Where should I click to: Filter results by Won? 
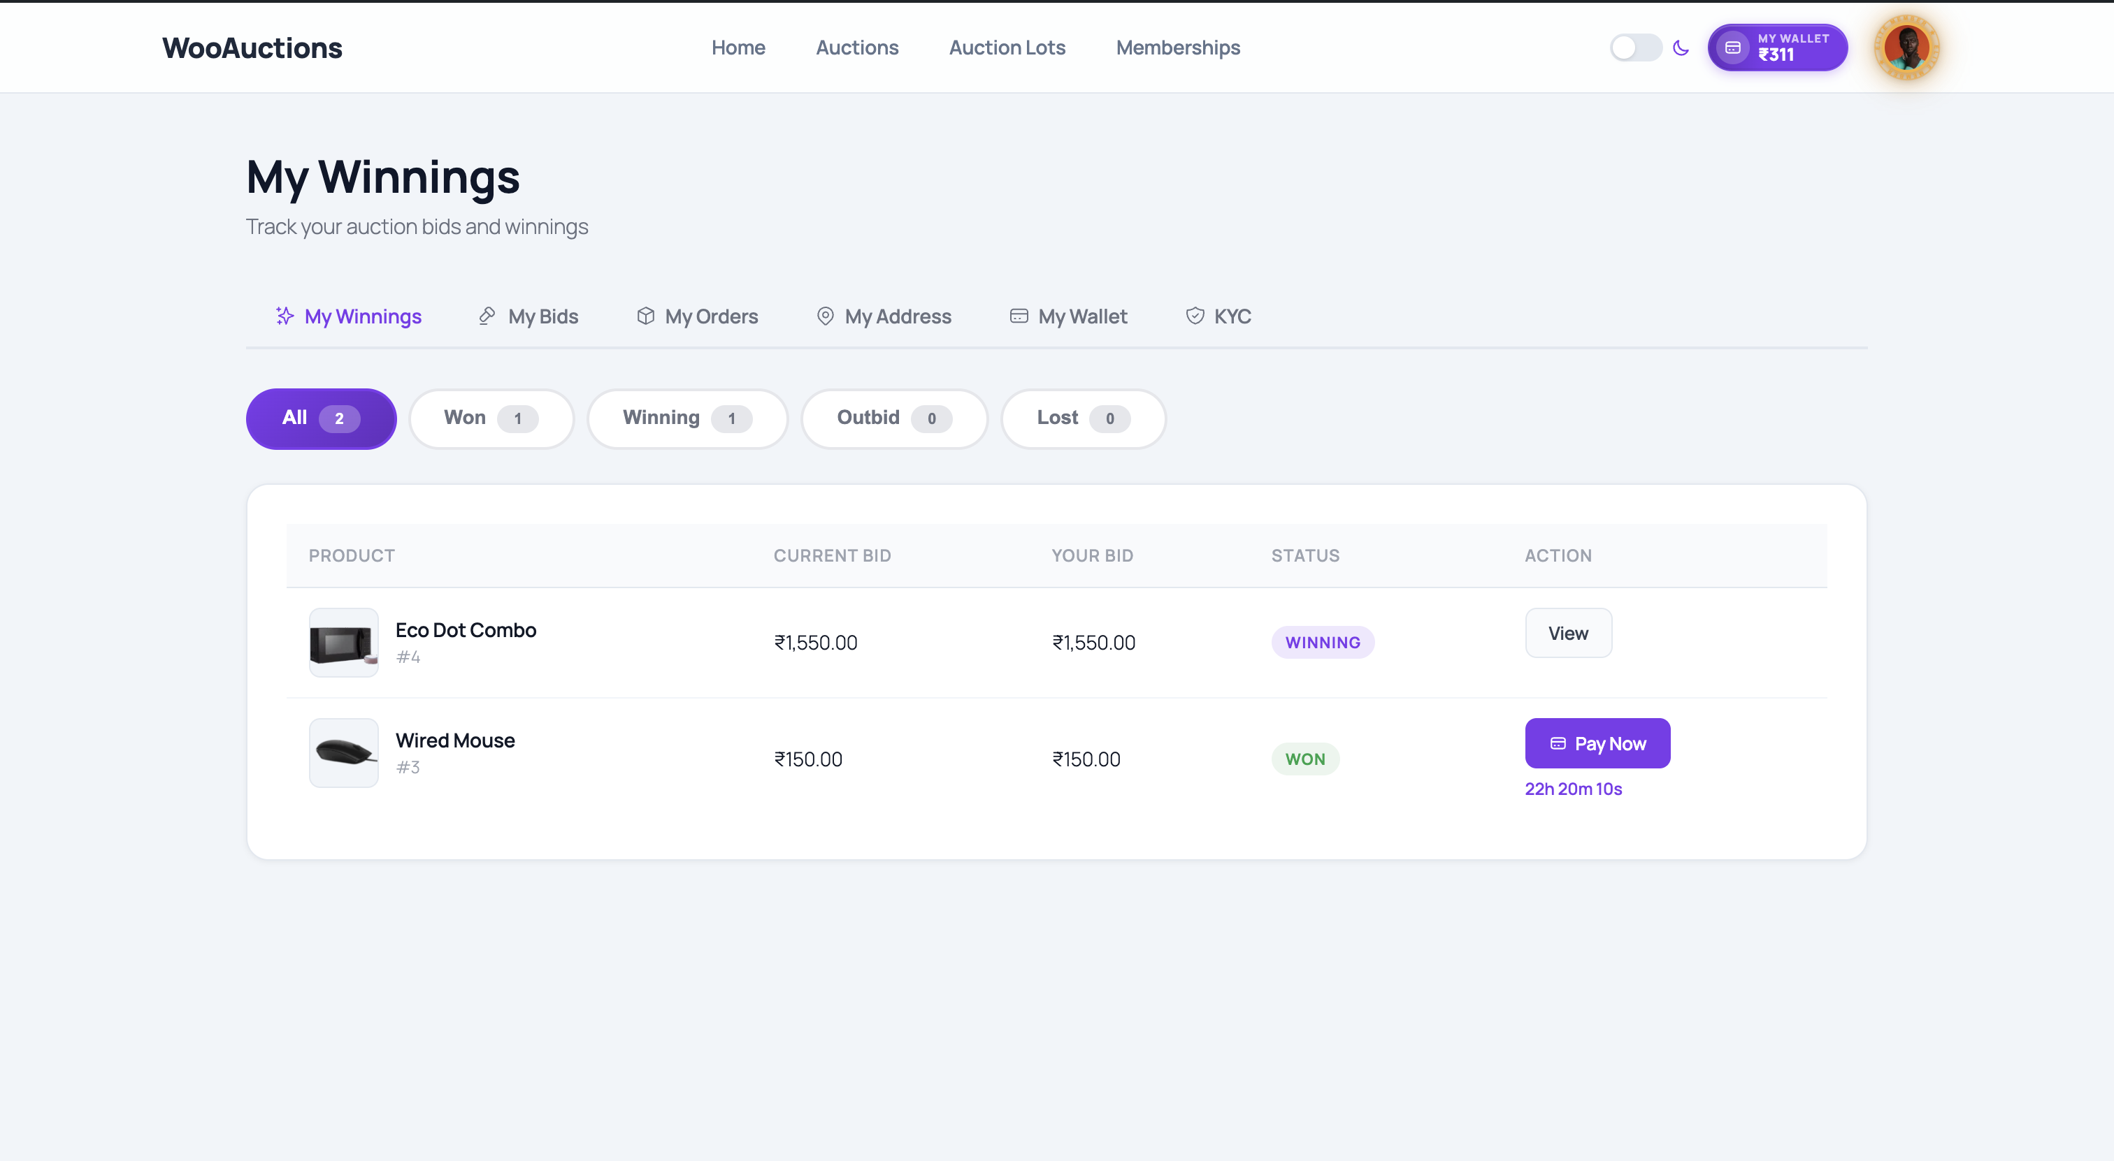(491, 418)
